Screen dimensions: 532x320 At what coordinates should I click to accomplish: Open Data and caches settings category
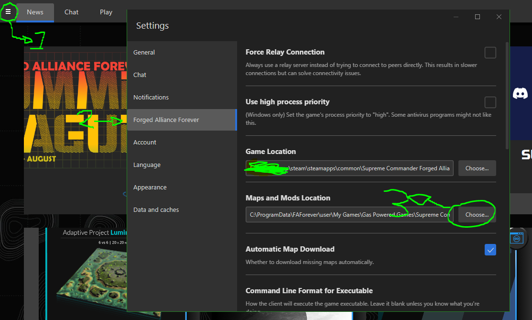(182, 210)
